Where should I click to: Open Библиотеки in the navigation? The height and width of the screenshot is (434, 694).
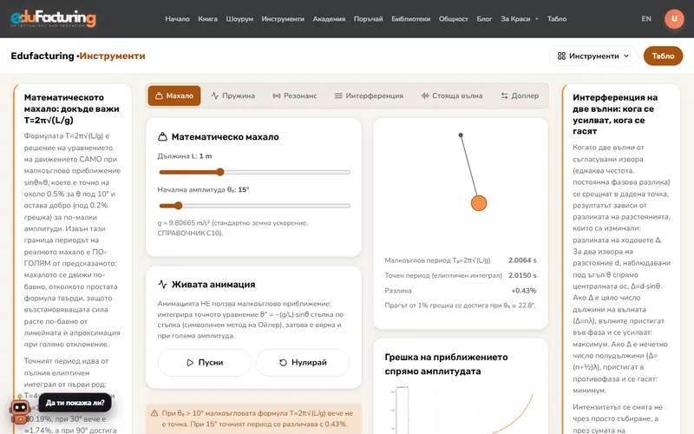coord(410,18)
